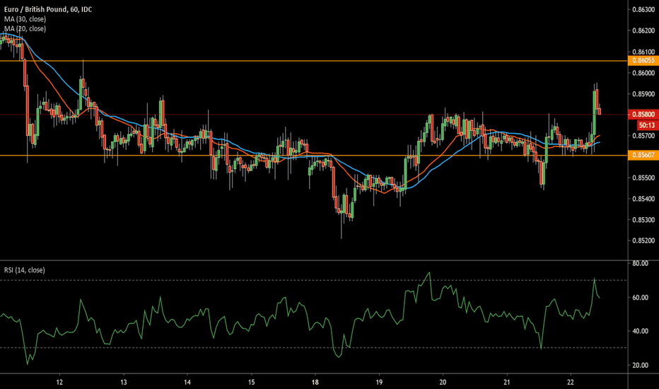This screenshot has width=659, height=389.
Task: Select the MA (30, close) indicator label
Action: (x=24, y=18)
